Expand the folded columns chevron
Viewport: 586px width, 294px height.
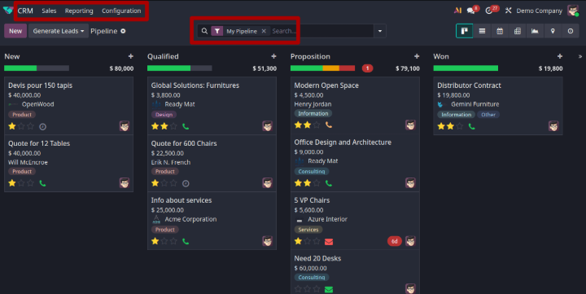[x=580, y=56]
